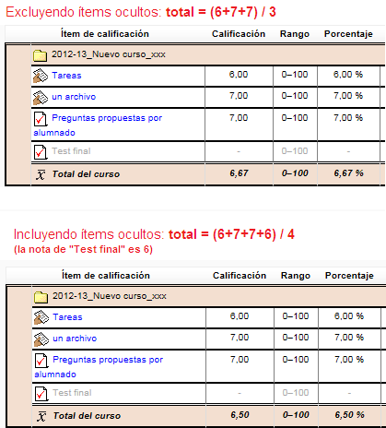Click the Tareas assignment icon in bottom table
This screenshot has width=386, height=428.
41,317
